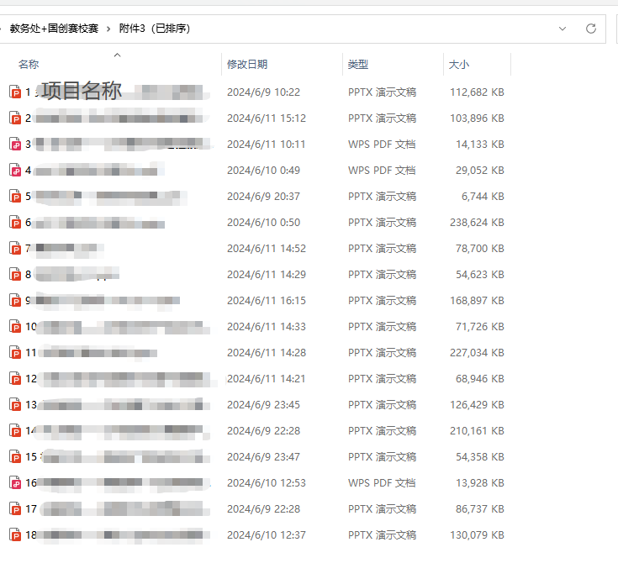The height and width of the screenshot is (579, 618).
Task: Sort by the 大小 column header
Action: point(459,65)
